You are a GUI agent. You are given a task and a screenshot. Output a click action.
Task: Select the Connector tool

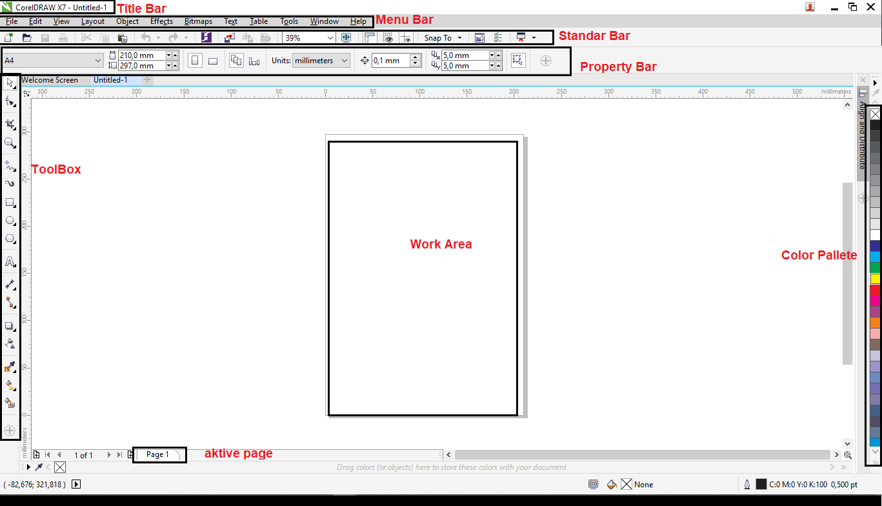point(10,302)
